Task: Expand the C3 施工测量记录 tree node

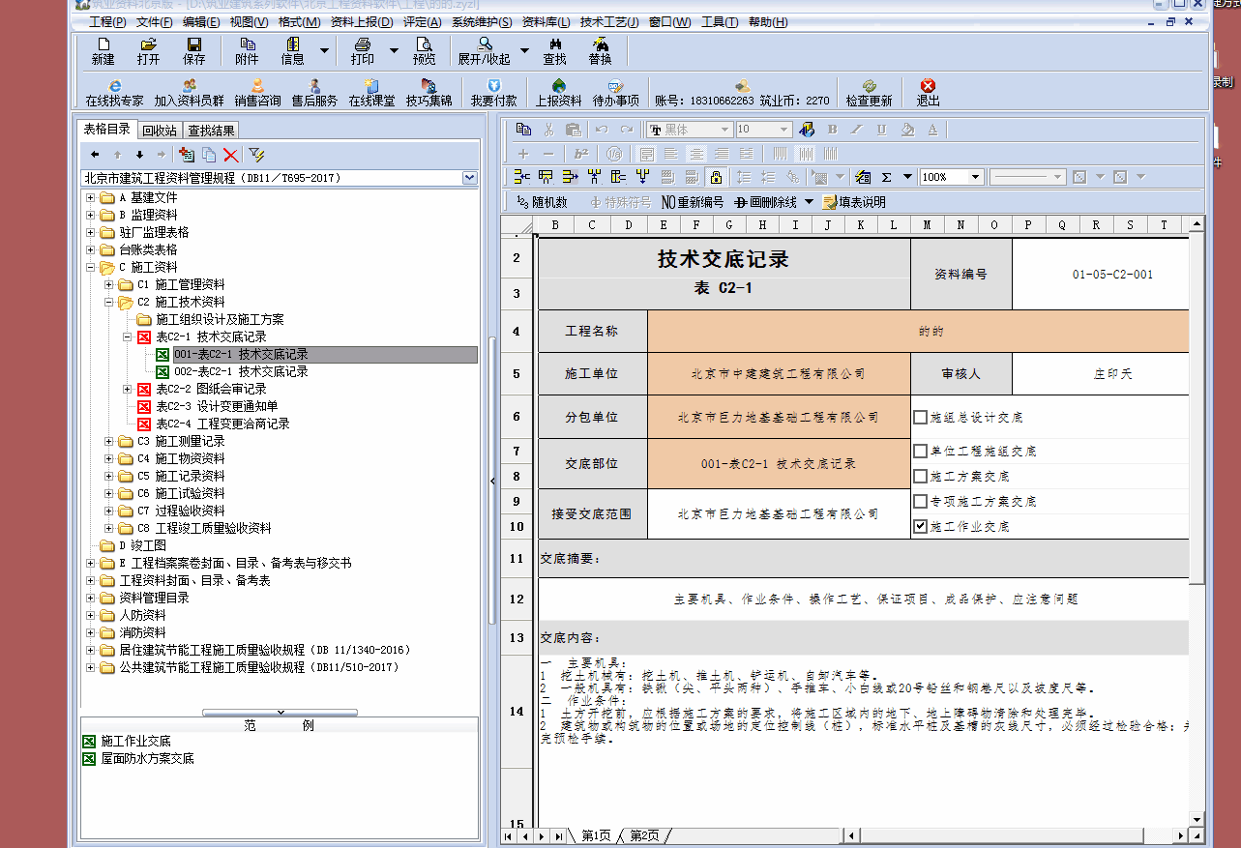Action: point(109,442)
